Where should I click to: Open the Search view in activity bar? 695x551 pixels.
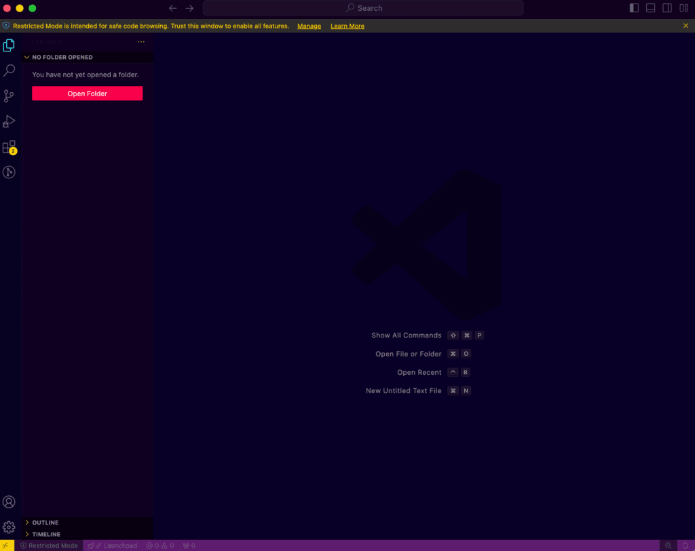(x=9, y=70)
